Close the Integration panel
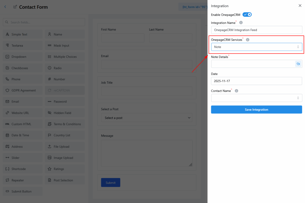Viewport: 305px width, 203px height. point(300,6)
